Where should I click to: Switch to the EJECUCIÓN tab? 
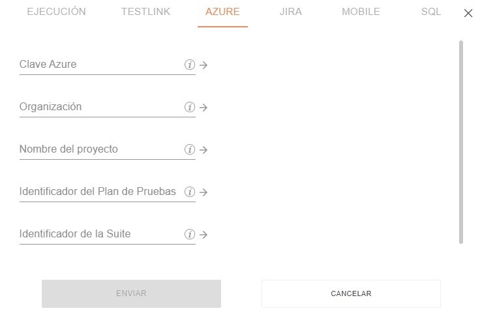coord(56,12)
